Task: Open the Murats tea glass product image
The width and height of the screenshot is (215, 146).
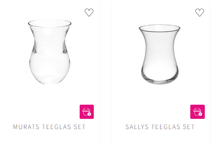Action: tap(50, 52)
